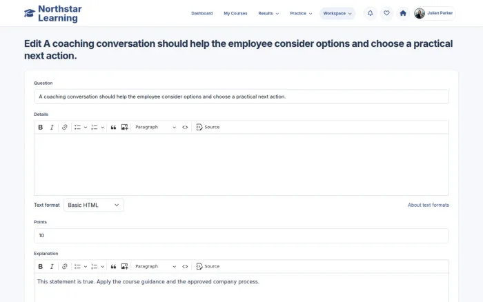Open numbered list style arrow in Details

click(103, 127)
